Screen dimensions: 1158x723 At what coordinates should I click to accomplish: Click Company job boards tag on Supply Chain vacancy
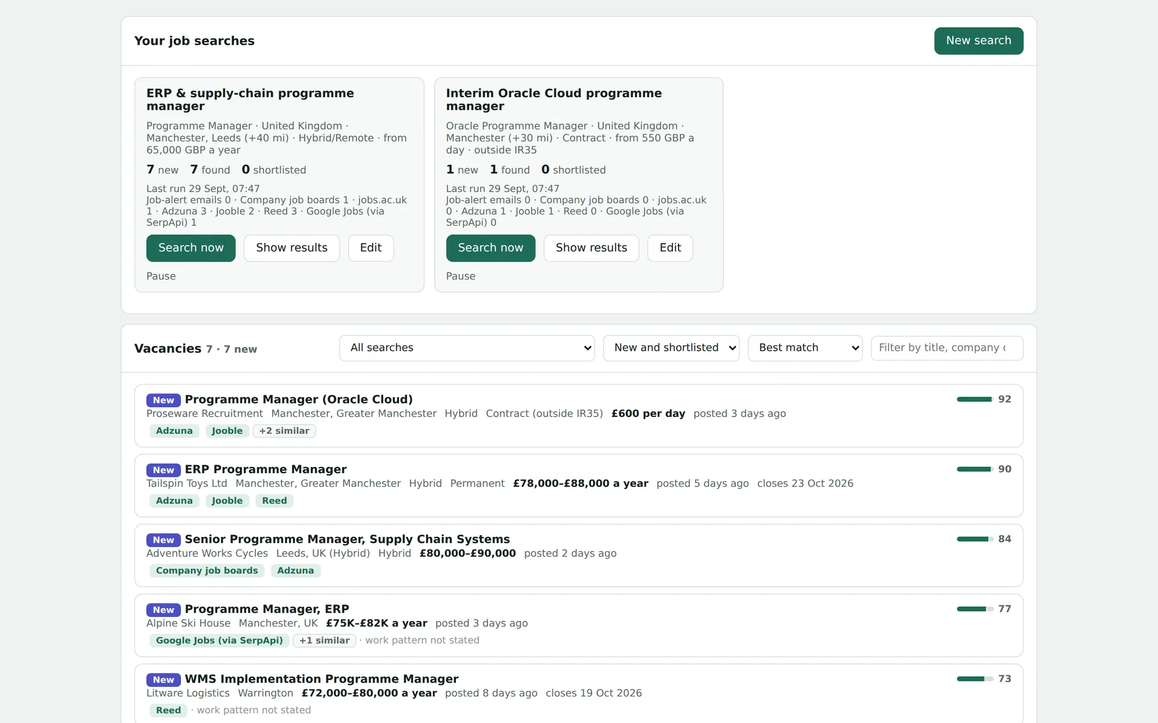207,571
